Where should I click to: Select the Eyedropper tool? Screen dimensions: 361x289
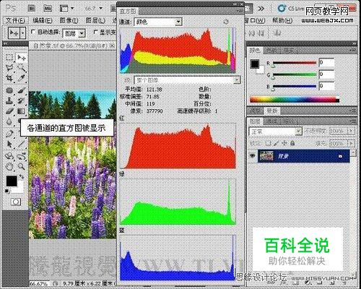pyautogui.click(x=22, y=78)
